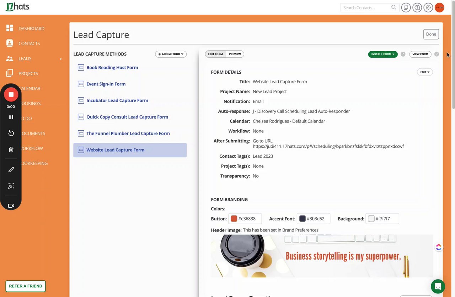Click the Done button

coord(431,34)
